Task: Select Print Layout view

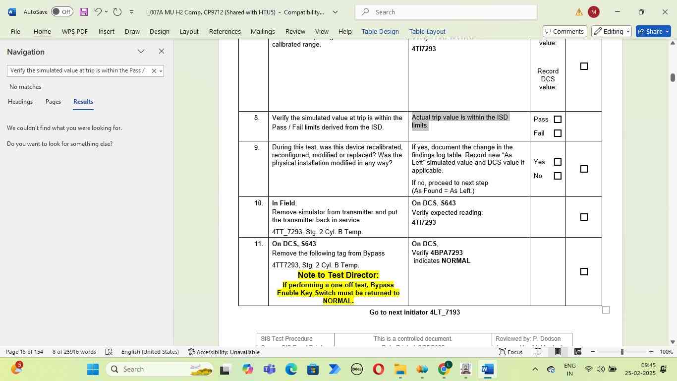Action: 558,352
